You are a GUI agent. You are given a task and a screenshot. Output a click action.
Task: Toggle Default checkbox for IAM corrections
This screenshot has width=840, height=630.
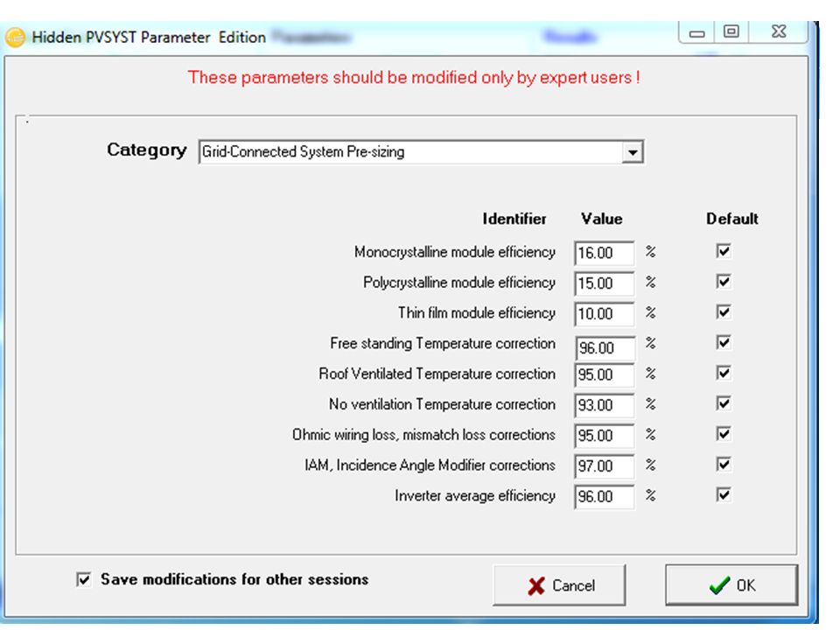[724, 465]
